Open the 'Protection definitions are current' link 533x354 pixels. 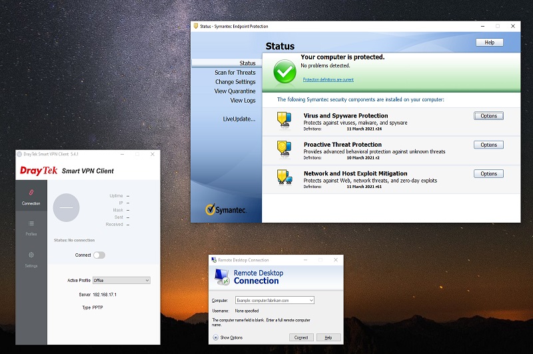pyautogui.click(x=328, y=79)
